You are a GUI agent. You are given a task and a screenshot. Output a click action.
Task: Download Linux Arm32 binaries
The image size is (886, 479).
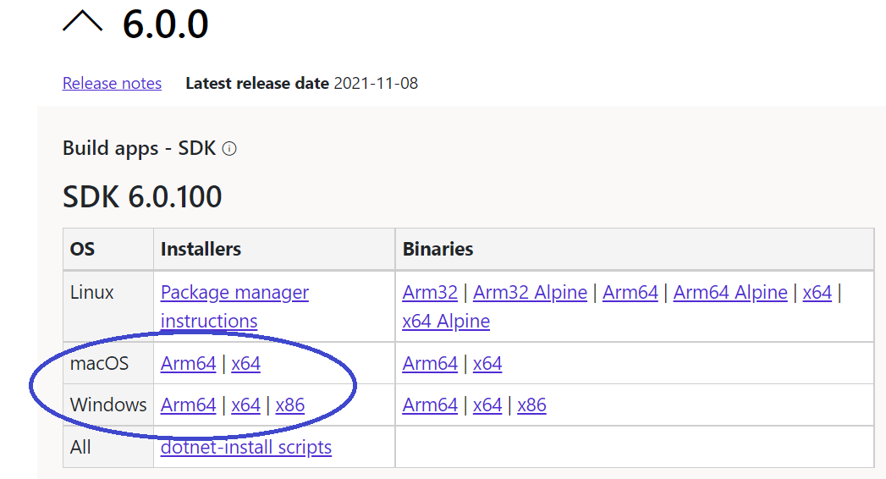[430, 292]
